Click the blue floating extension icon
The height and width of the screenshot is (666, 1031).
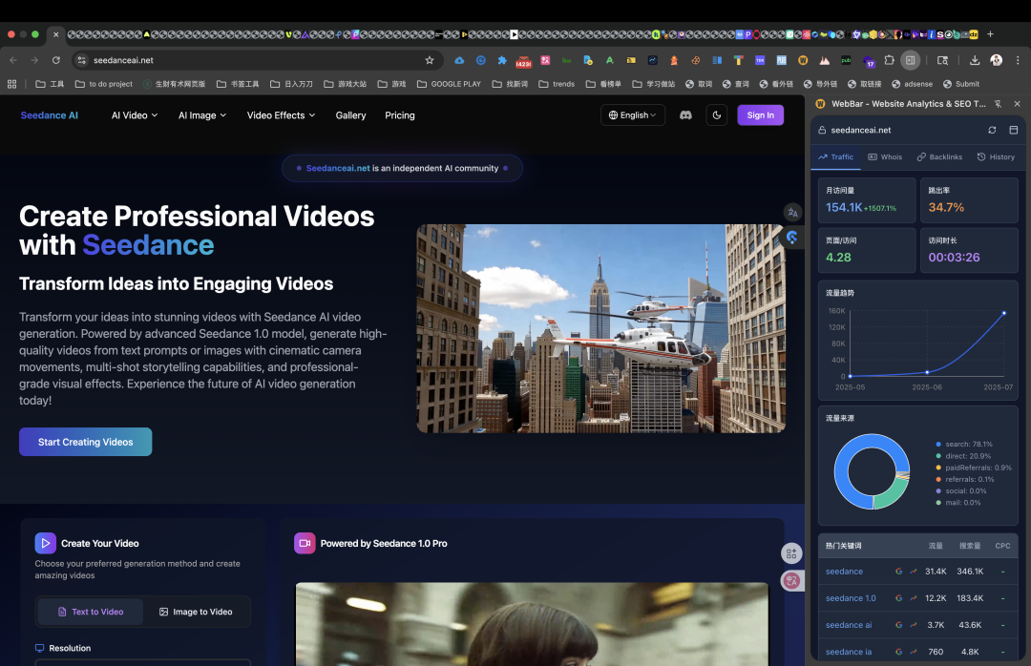tap(792, 238)
